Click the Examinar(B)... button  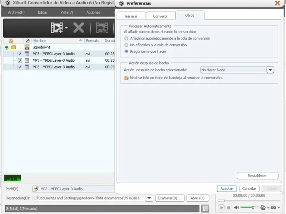(169, 198)
